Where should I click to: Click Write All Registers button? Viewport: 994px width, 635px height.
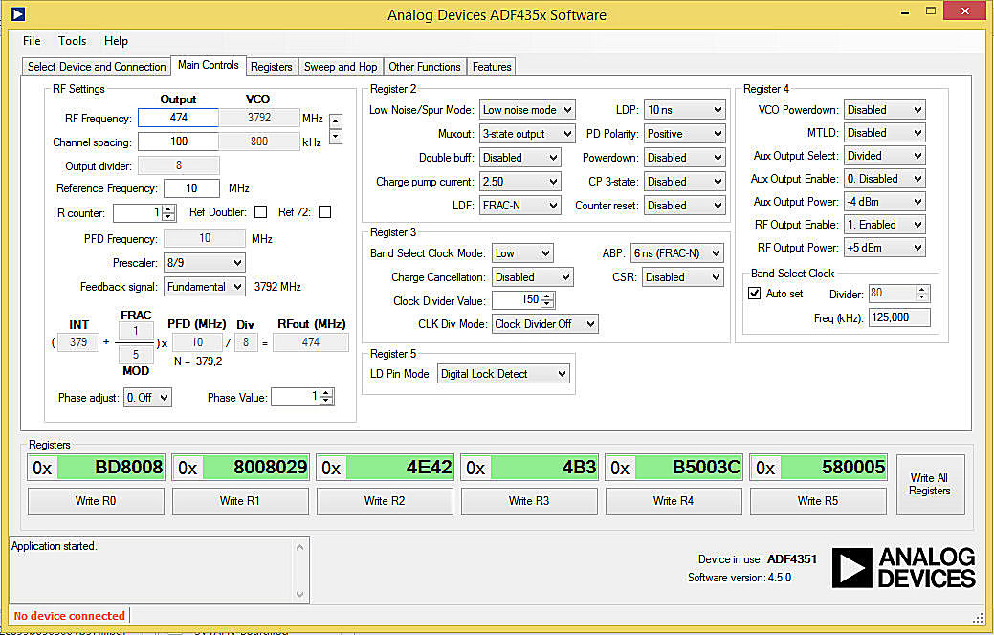(x=930, y=484)
